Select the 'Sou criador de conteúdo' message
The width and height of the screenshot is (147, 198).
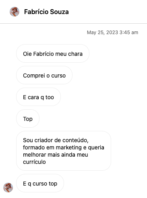click(64, 151)
